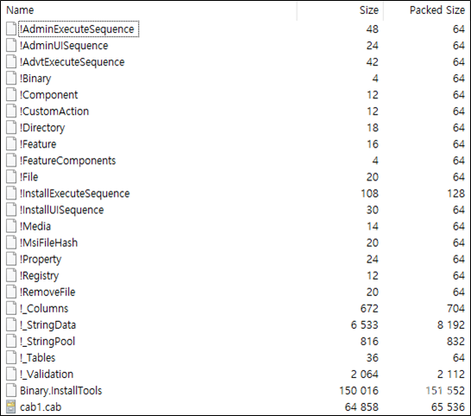Click the file icon beside !Component
The image size is (471, 416).
11,95
